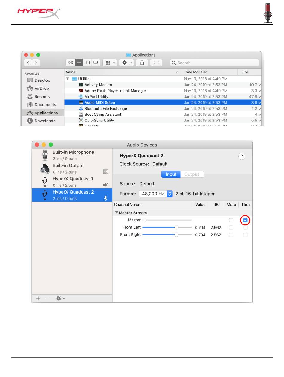Collapse the Master Stream section
This screenshot has width=284, height=377.
coord(117,213)
